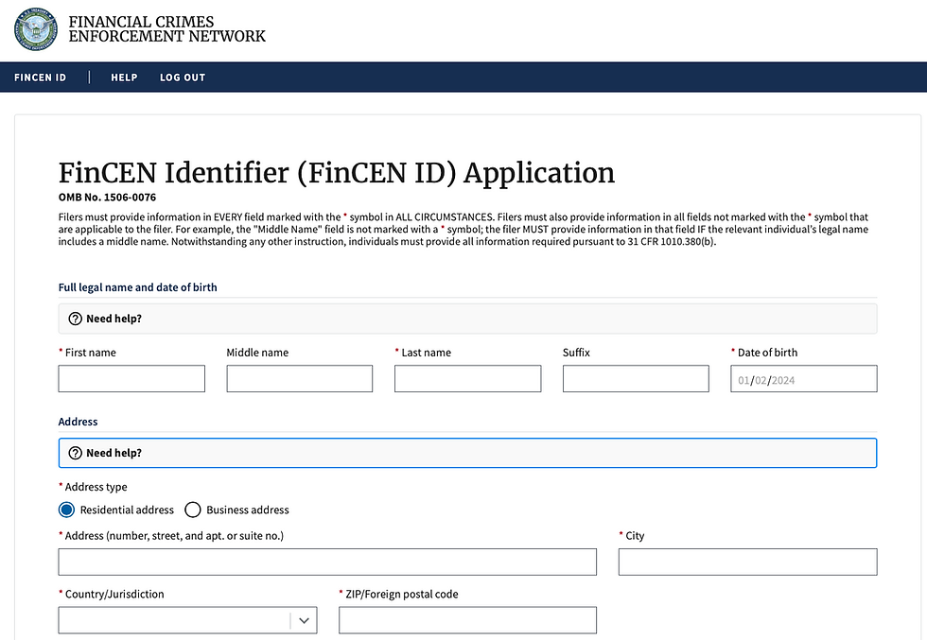This screenshot has width=927, height=640.
Task: Click the Financial Crimes Enforcement Network header text
Action: [x=166, y=29]
